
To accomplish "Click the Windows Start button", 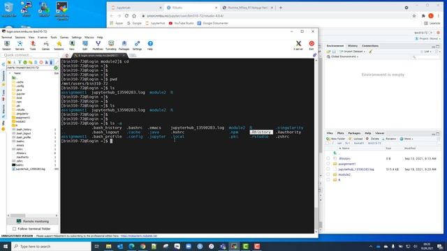I will tap(5, 246).
